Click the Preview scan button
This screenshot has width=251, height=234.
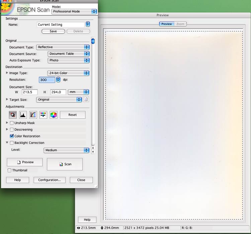tap(25, 162)
